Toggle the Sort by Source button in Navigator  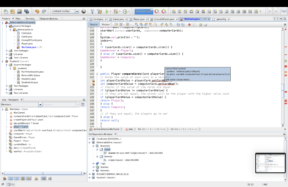50,178
